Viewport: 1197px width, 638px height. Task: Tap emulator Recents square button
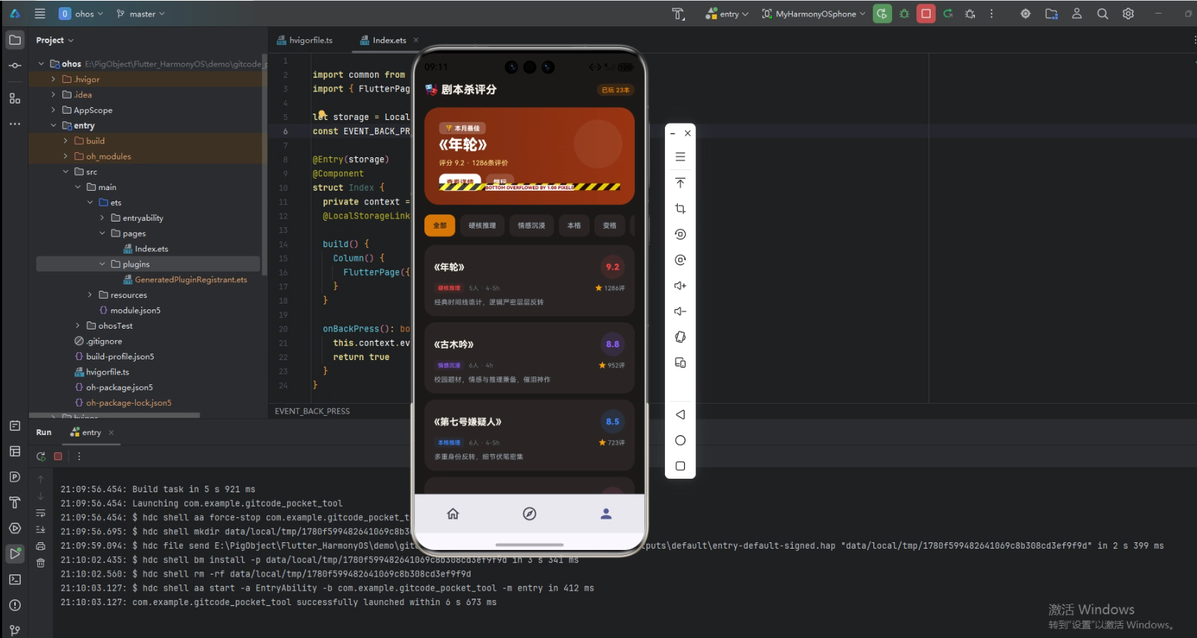[x=680, y=466]
